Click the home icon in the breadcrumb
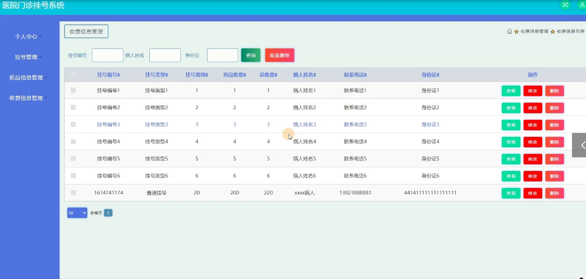 click(510, 31)
